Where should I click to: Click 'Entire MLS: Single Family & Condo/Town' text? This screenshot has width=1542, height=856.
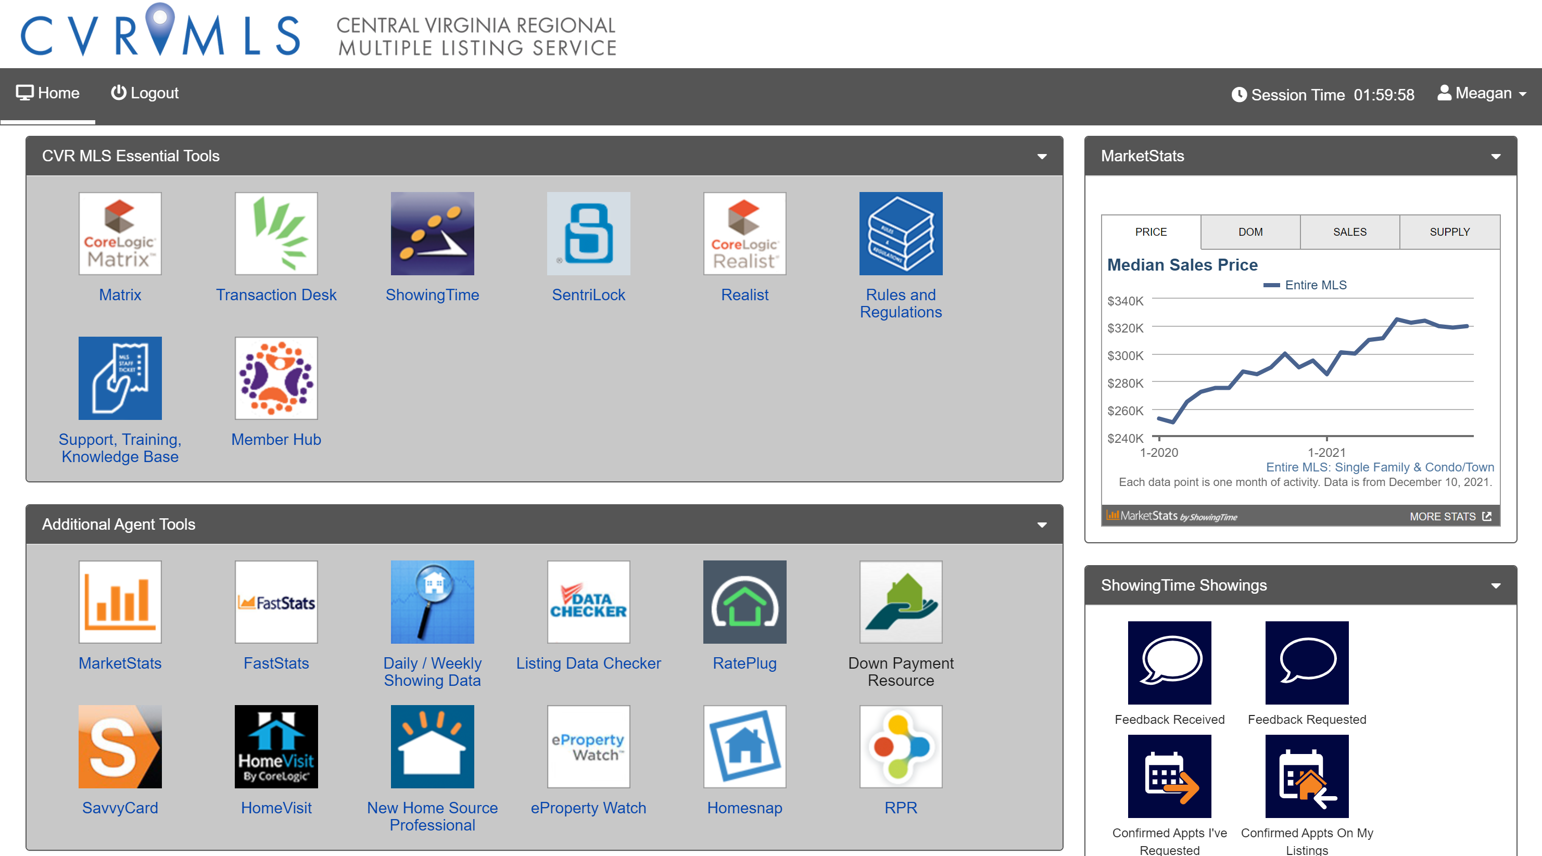1380,467
